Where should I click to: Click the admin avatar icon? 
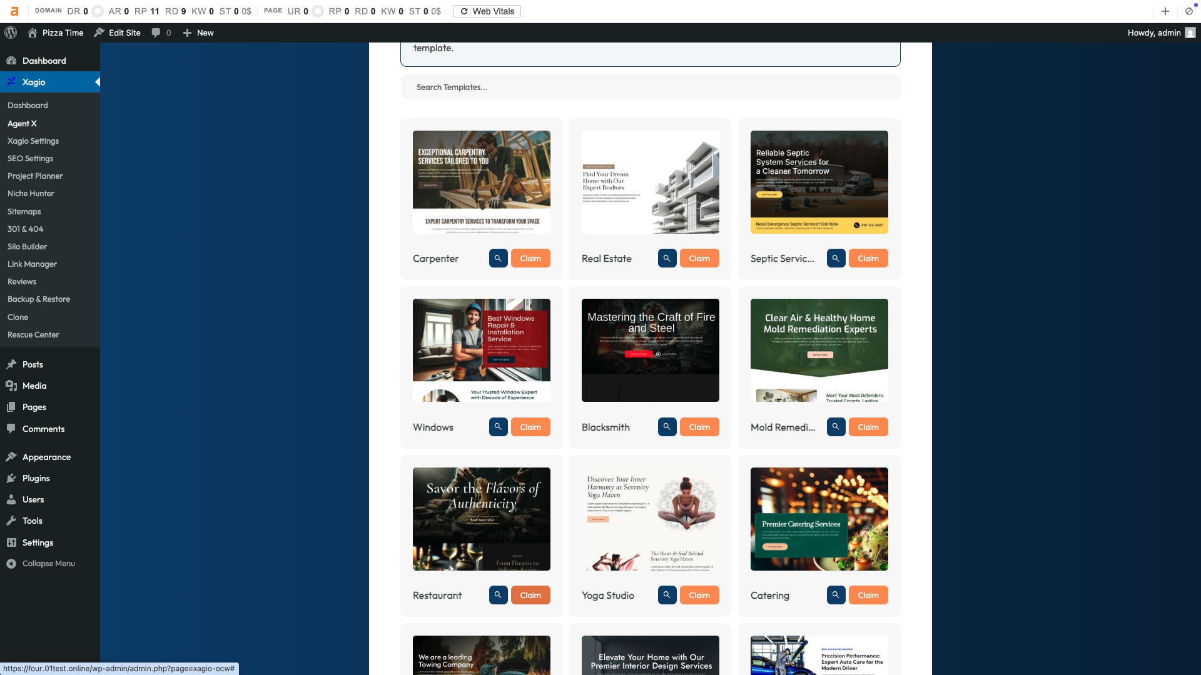click(x=1190, y=32)
